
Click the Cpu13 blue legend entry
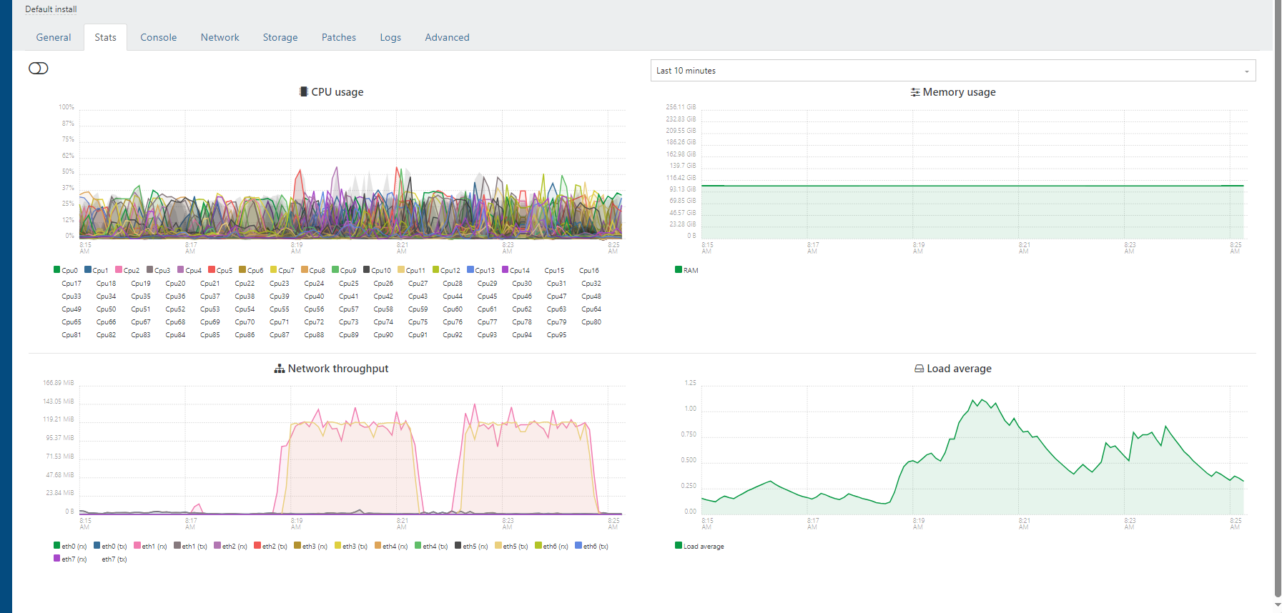[480, 270]
